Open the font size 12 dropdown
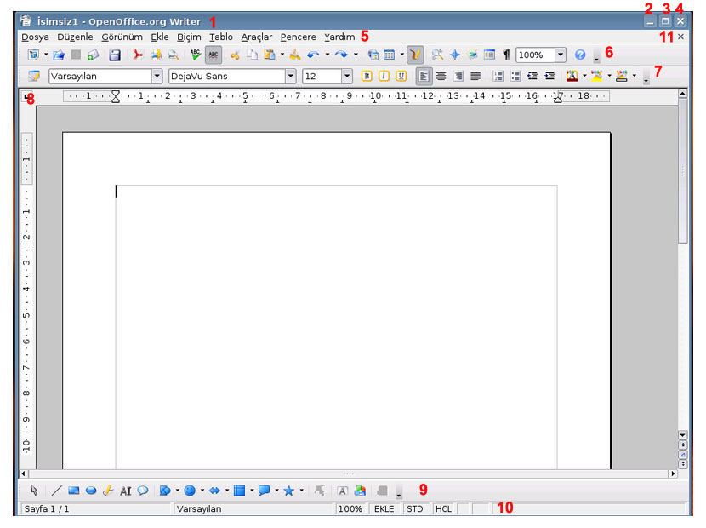Viewport: 706px width, 528px height. pyautogui.click(x=347, y=76)
